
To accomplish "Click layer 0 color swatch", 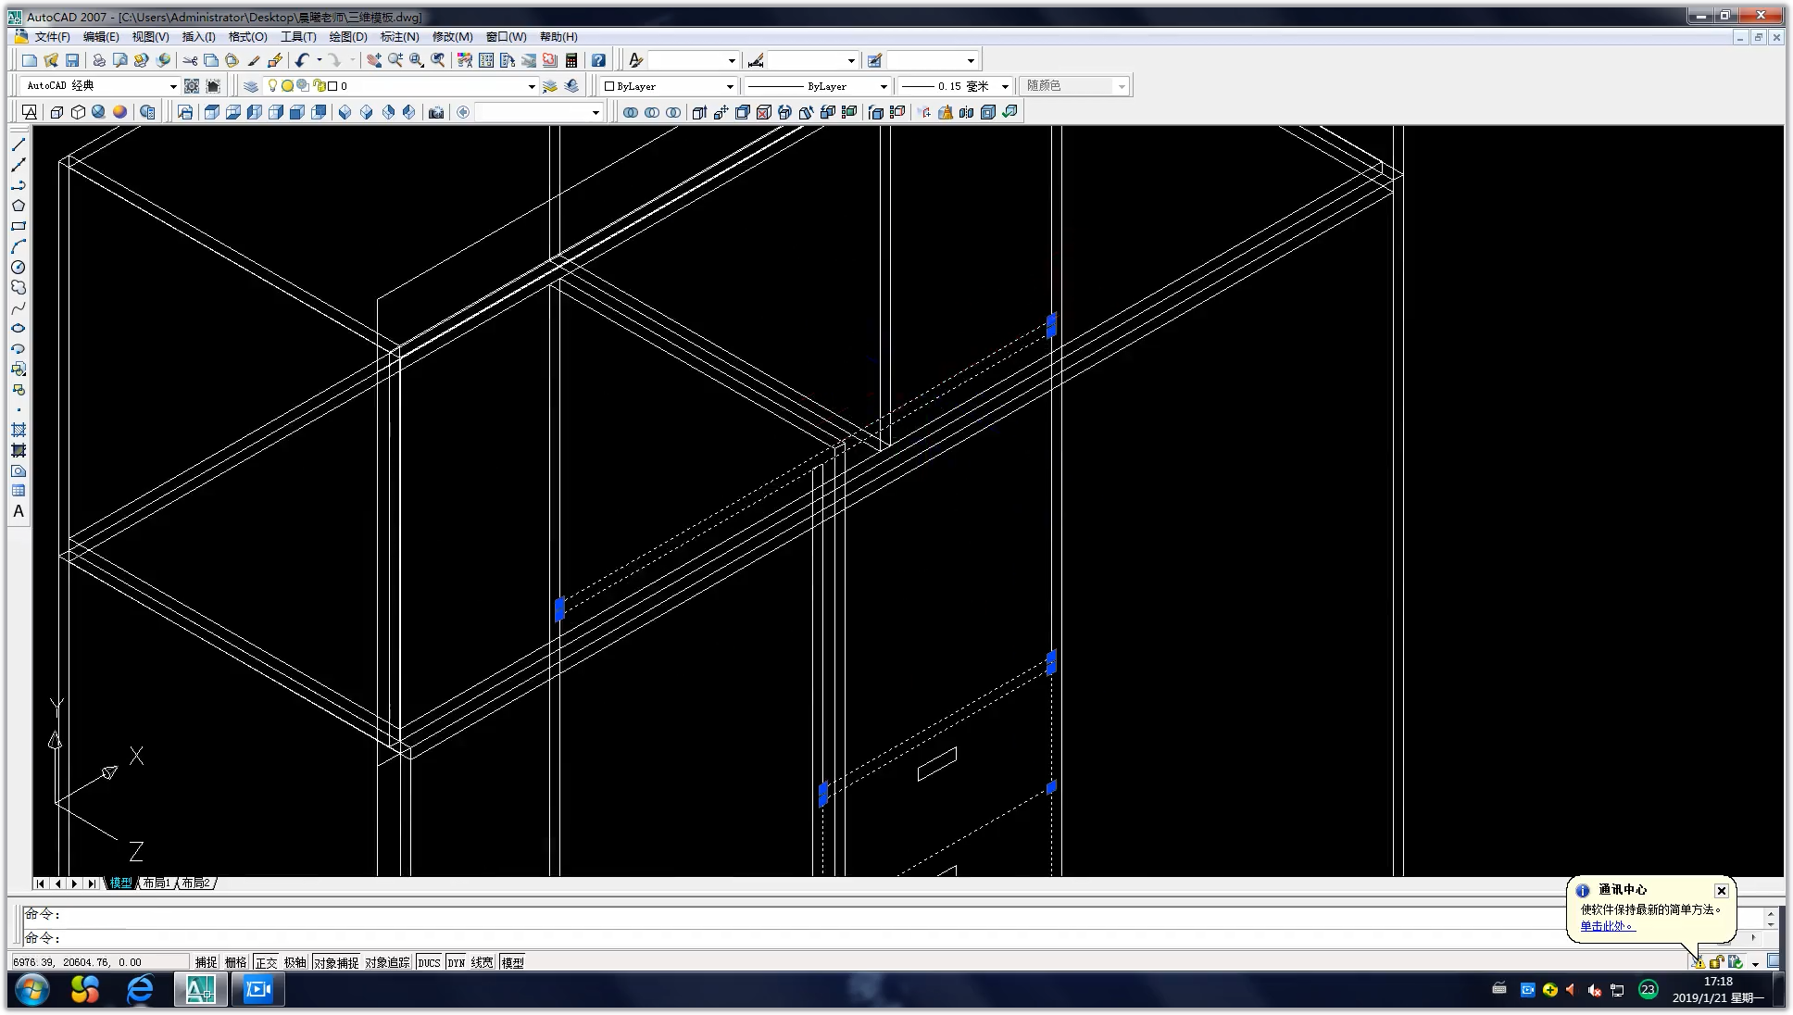I will (x=332, y=86).
